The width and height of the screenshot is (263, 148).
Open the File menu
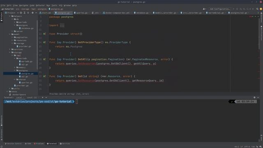(x=3, y=5)
